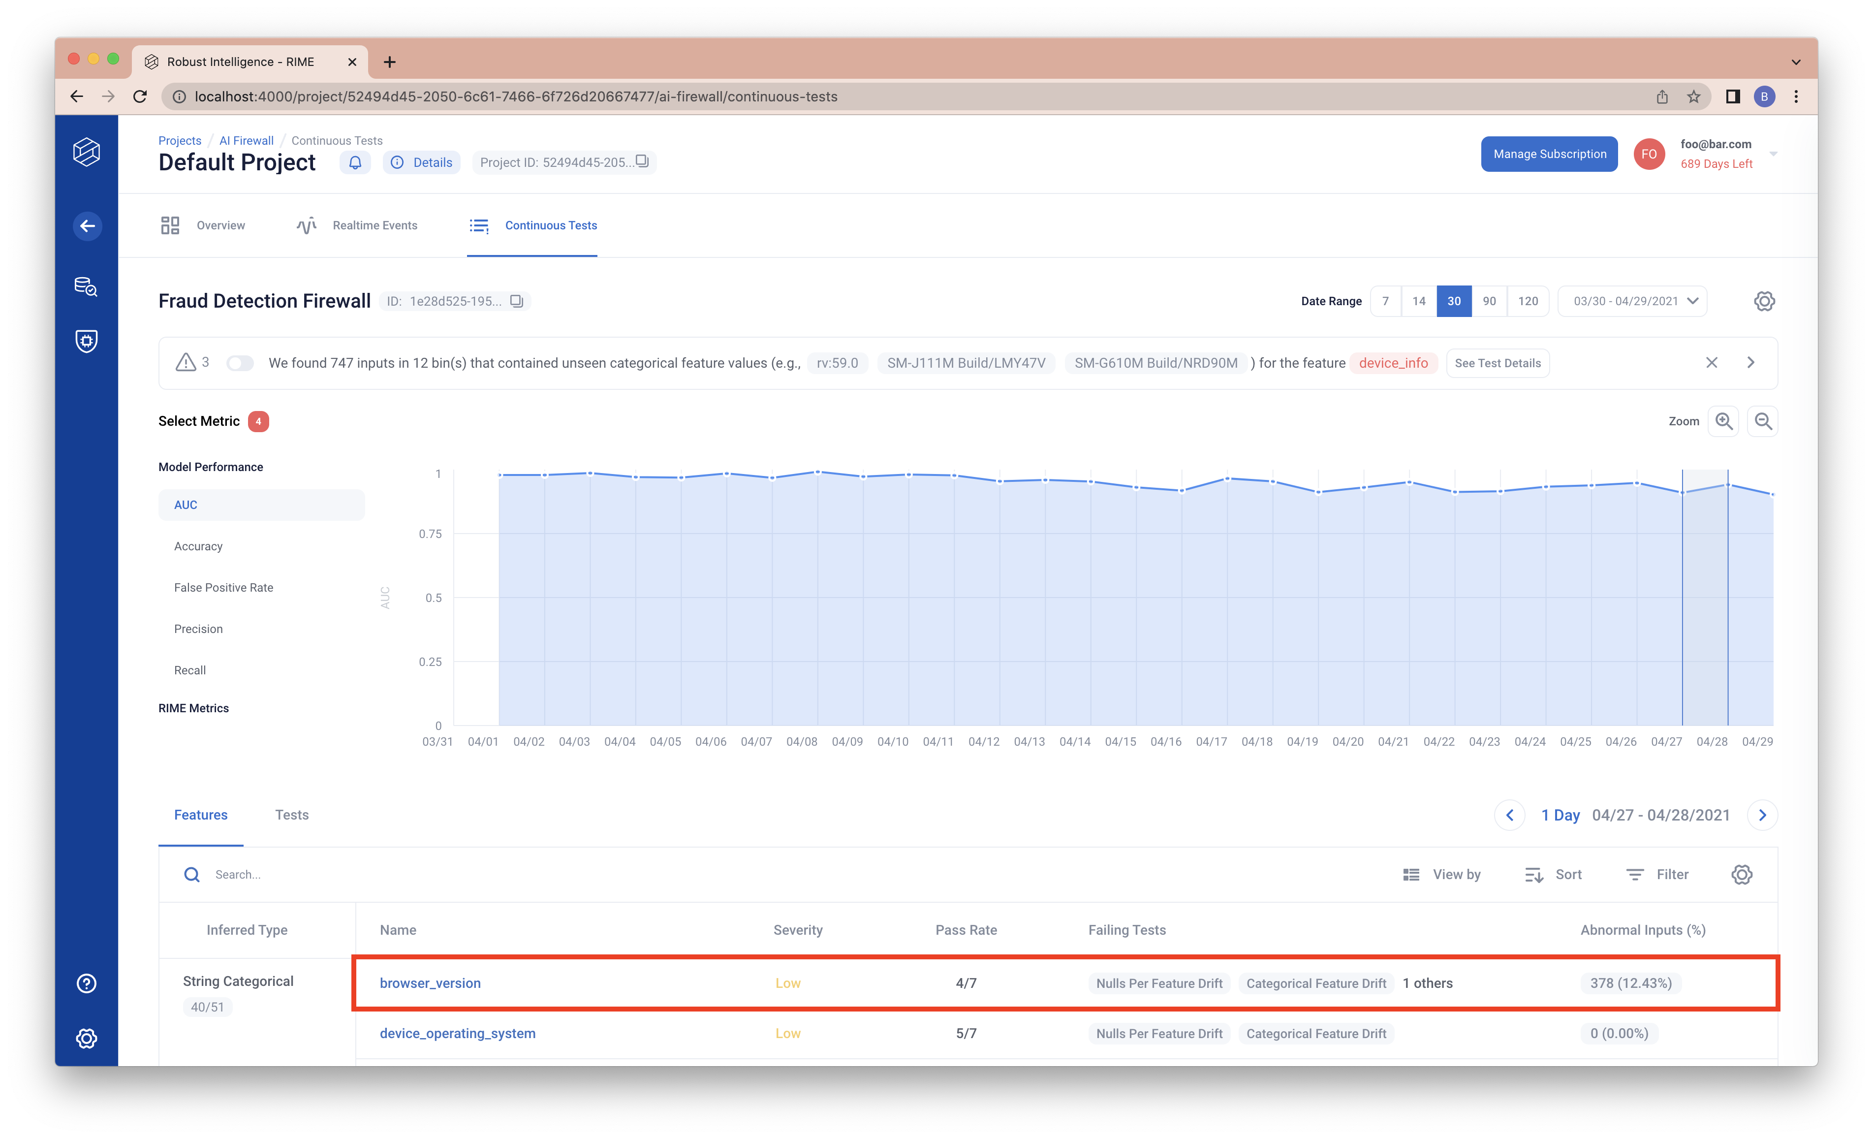Copy the Project ID with the copy icon
Viewport: 1873px width, 1139px height.
tap(642, 161)
